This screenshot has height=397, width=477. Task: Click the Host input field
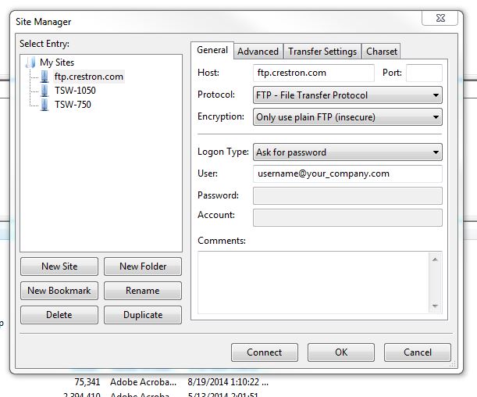(x=314, y=73)
